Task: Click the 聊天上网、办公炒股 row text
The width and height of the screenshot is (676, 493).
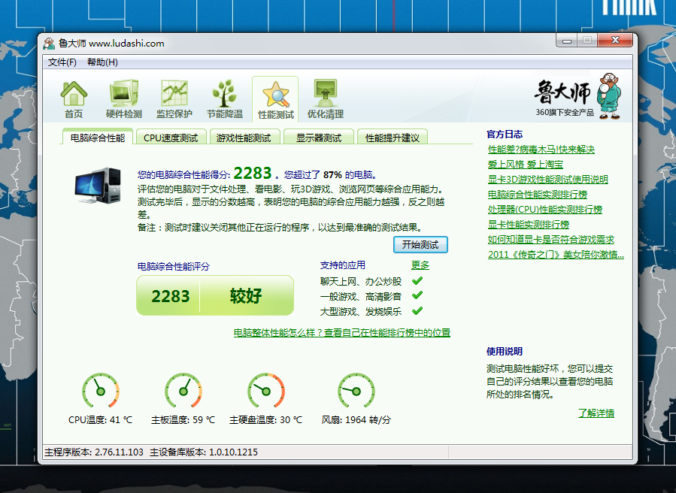Action: point(361,281)
